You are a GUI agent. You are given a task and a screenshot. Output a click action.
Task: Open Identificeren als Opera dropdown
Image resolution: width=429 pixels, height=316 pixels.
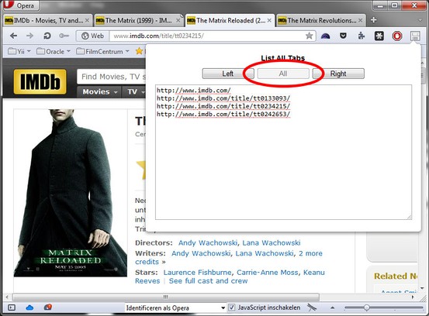[x=175, y=307]
